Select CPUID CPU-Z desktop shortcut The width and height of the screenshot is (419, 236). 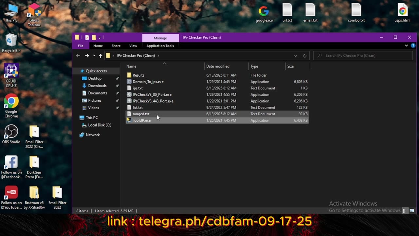coord(11,76)
